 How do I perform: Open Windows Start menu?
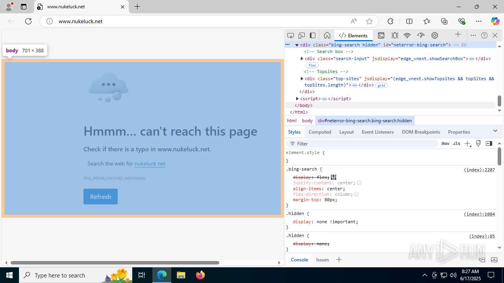9,275
